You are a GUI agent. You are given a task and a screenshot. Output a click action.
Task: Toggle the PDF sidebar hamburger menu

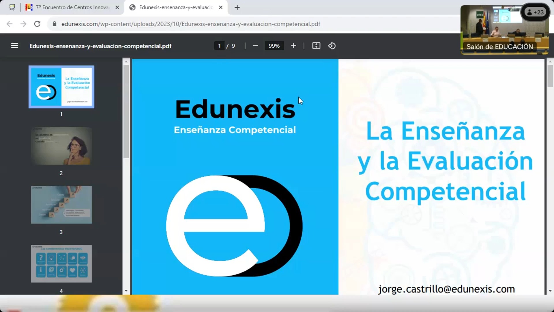[15, 46]
